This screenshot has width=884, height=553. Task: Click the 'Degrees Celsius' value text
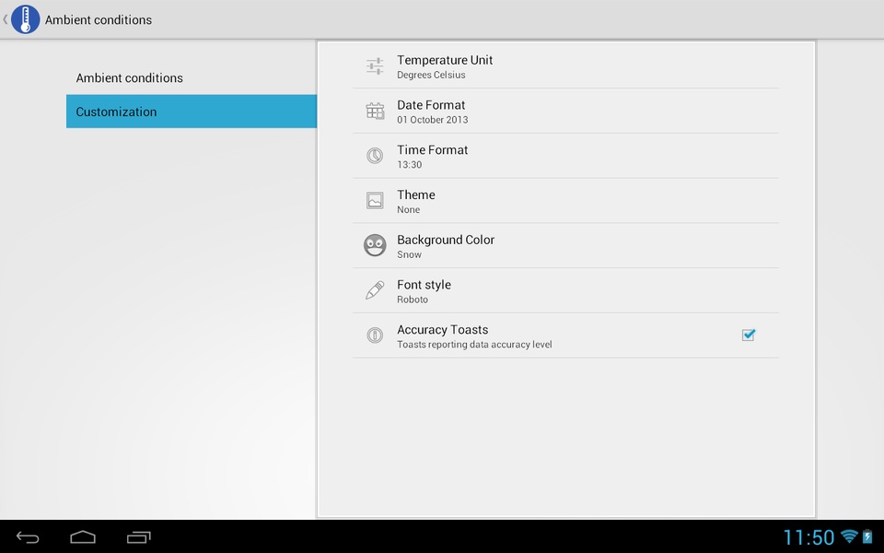coord(431,75)
